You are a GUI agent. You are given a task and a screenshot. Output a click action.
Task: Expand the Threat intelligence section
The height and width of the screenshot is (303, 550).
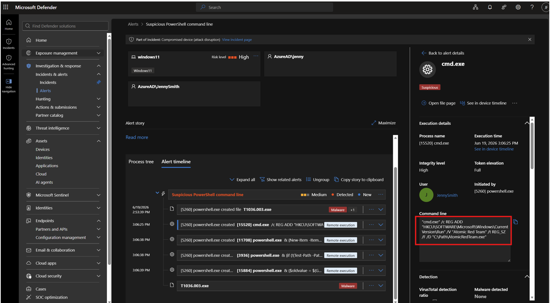[x=98, y=128]
